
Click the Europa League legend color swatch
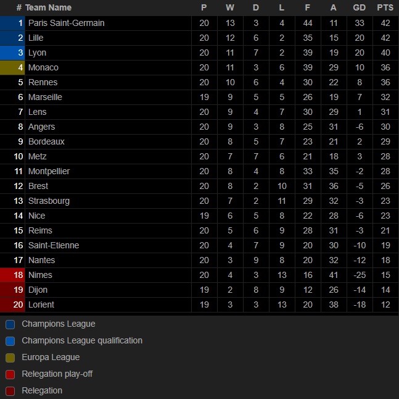tap(10, 358)
